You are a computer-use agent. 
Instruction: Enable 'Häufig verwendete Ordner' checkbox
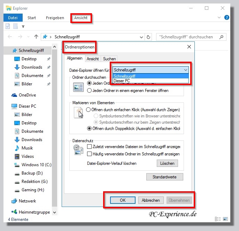(x=90, y=154)
